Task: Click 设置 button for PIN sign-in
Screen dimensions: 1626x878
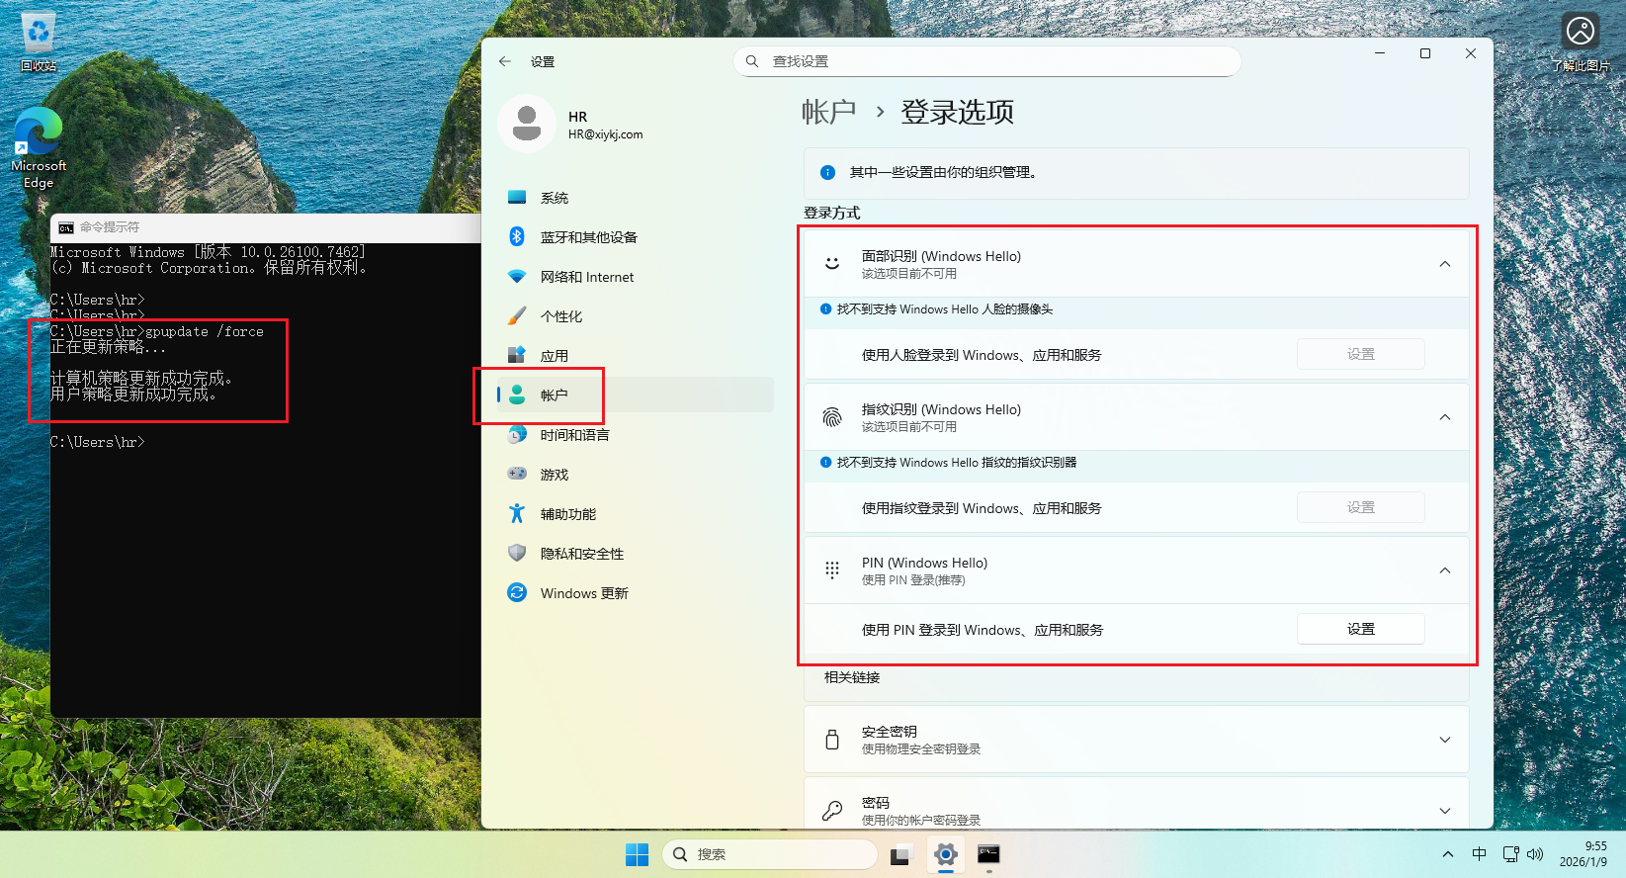Action: (1360, 629)
